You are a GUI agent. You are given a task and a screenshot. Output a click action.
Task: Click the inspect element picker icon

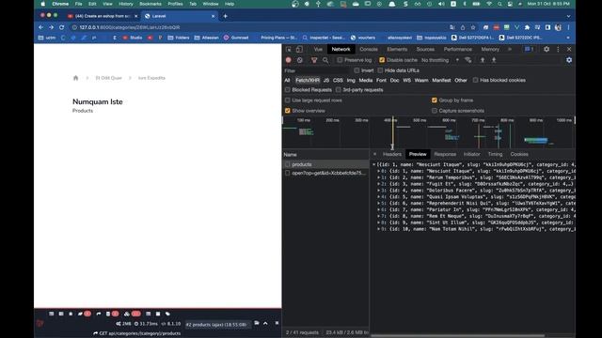[289, 49]
